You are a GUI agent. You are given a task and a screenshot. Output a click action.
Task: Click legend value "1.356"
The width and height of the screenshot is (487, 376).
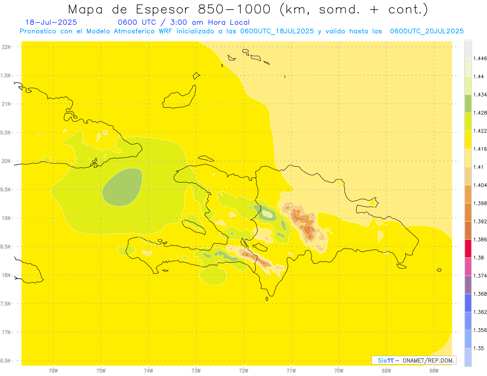(x=481, y=330)
